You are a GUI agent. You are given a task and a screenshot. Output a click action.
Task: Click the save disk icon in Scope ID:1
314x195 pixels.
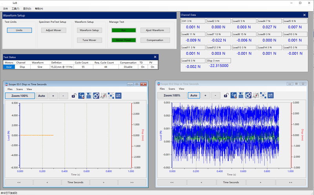(89, 96)
